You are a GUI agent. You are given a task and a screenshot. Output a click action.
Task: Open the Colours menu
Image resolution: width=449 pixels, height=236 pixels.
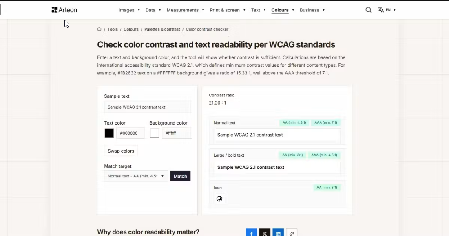[283, 10]
